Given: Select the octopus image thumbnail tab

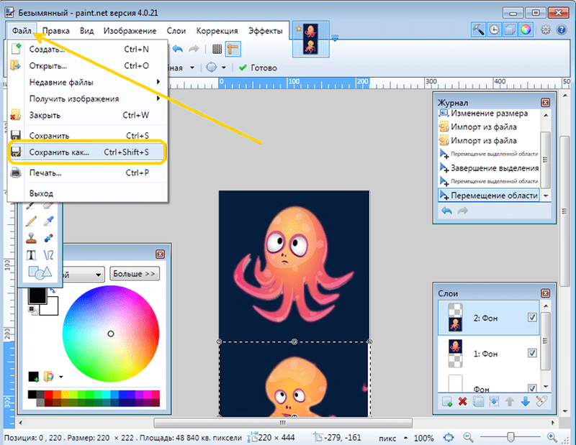Looking at the screenshot, I should tap(311, 40).
